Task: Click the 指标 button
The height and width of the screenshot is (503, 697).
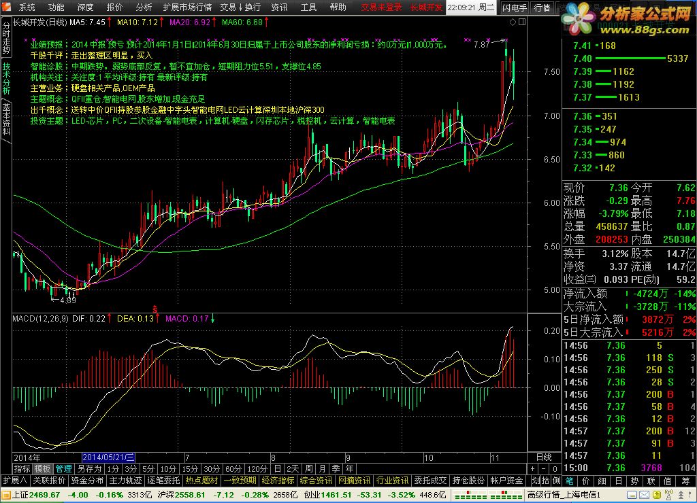Action: coord(22,469)
